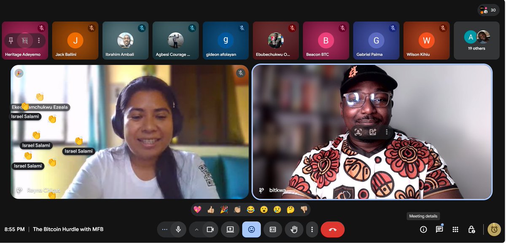Click the 8:55 PM clock text
Screen dimensions: 506x243
click(x=14, y=230)
